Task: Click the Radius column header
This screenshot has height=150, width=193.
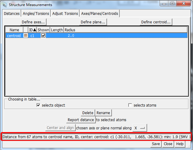Action: [x=70, y=30]
